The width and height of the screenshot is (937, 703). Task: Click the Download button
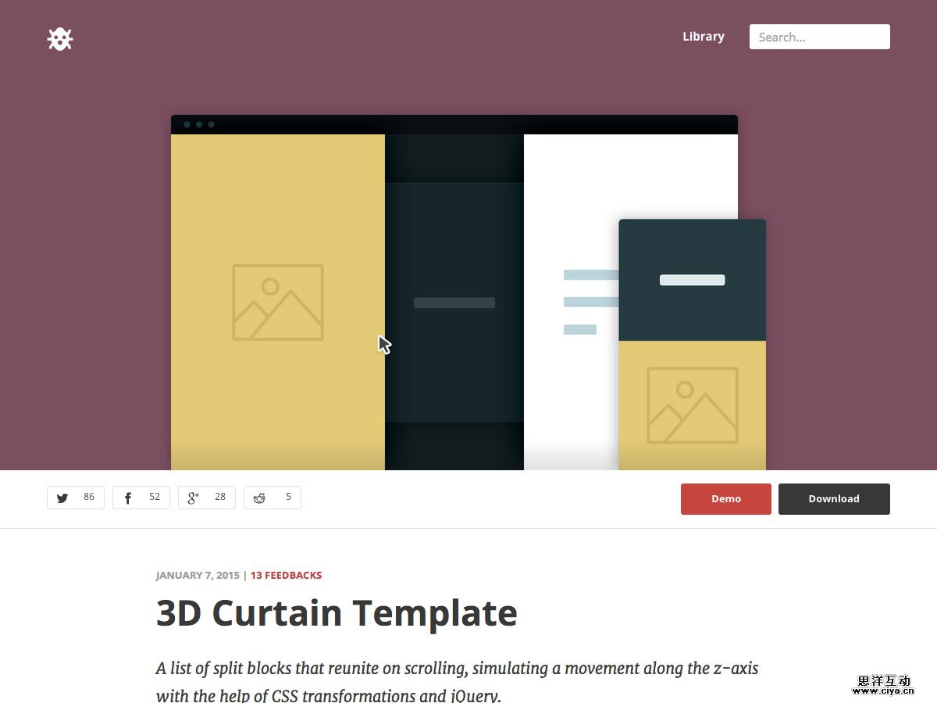(834, 498)
